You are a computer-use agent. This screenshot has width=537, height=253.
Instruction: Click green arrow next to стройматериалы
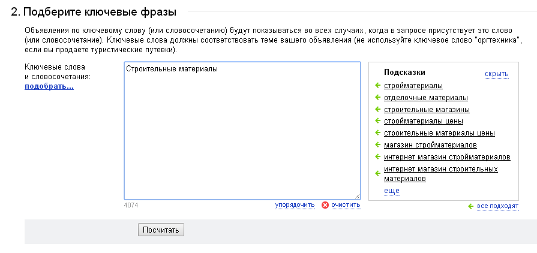tap(378, 86)
